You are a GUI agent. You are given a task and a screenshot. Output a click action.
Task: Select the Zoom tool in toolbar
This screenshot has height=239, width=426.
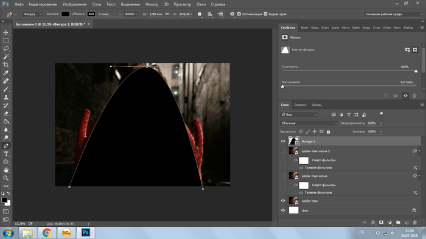(5, 178)
